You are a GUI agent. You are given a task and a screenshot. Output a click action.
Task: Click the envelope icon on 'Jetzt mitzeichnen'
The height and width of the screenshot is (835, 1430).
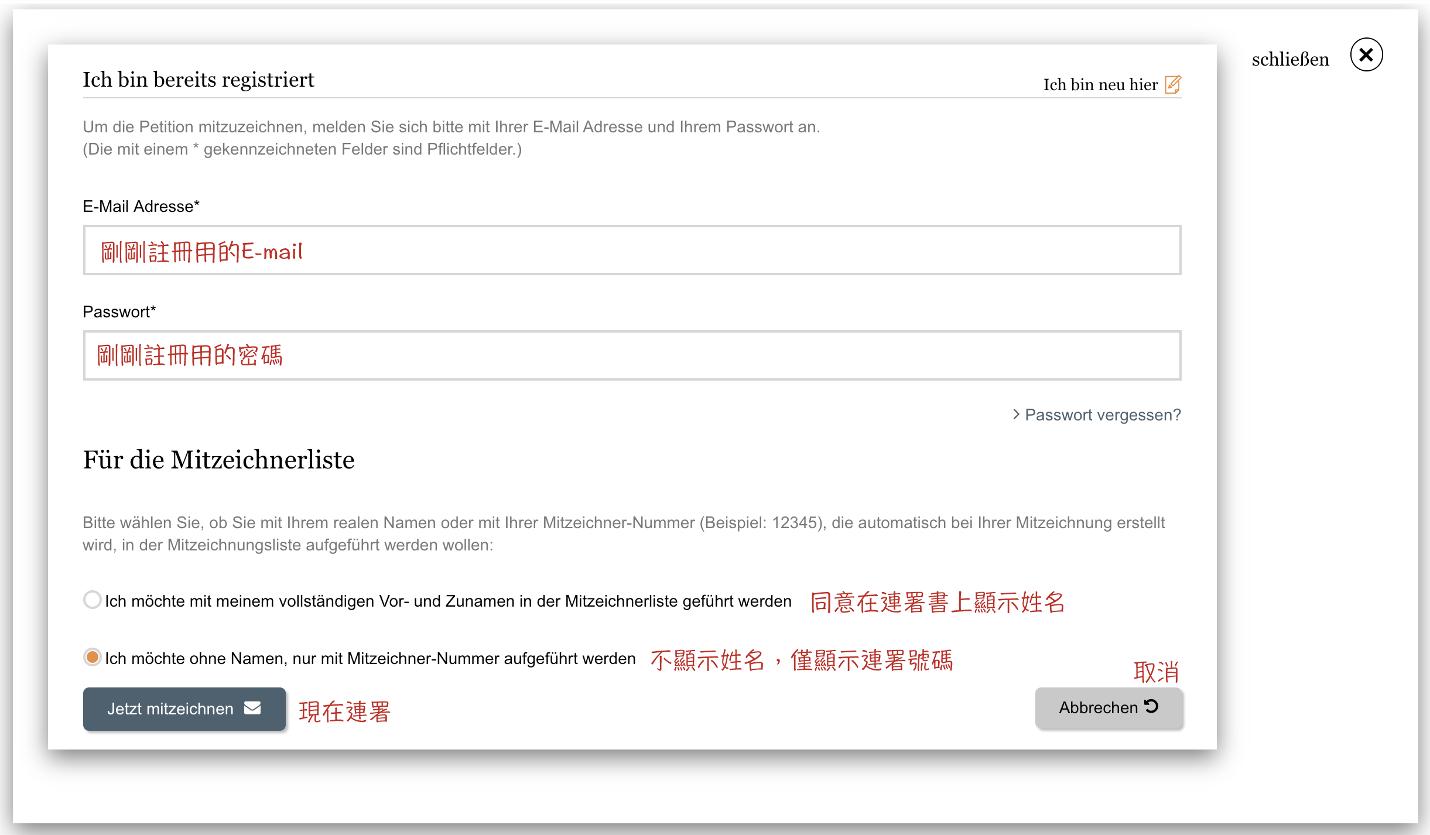click(x=252, y=708)
